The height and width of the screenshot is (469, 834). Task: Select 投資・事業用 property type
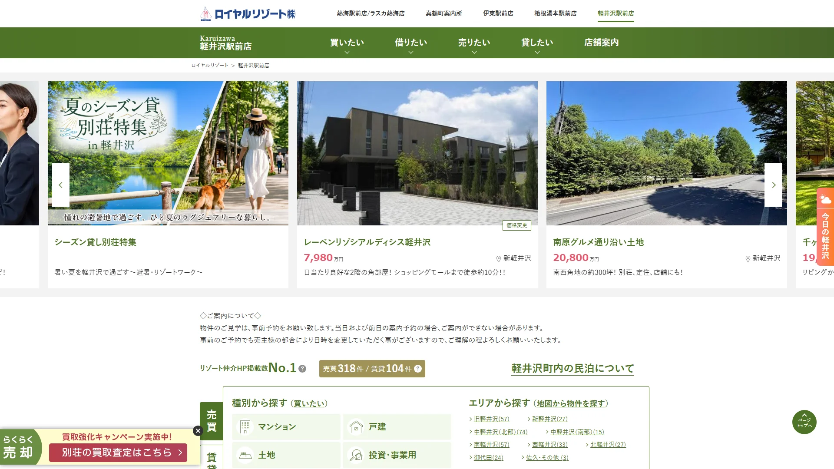pos(397,455)
